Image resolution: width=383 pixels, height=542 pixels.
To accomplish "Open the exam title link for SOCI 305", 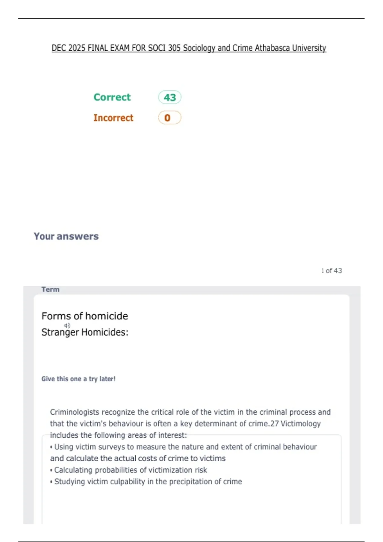I will click(x=189, y=48).
